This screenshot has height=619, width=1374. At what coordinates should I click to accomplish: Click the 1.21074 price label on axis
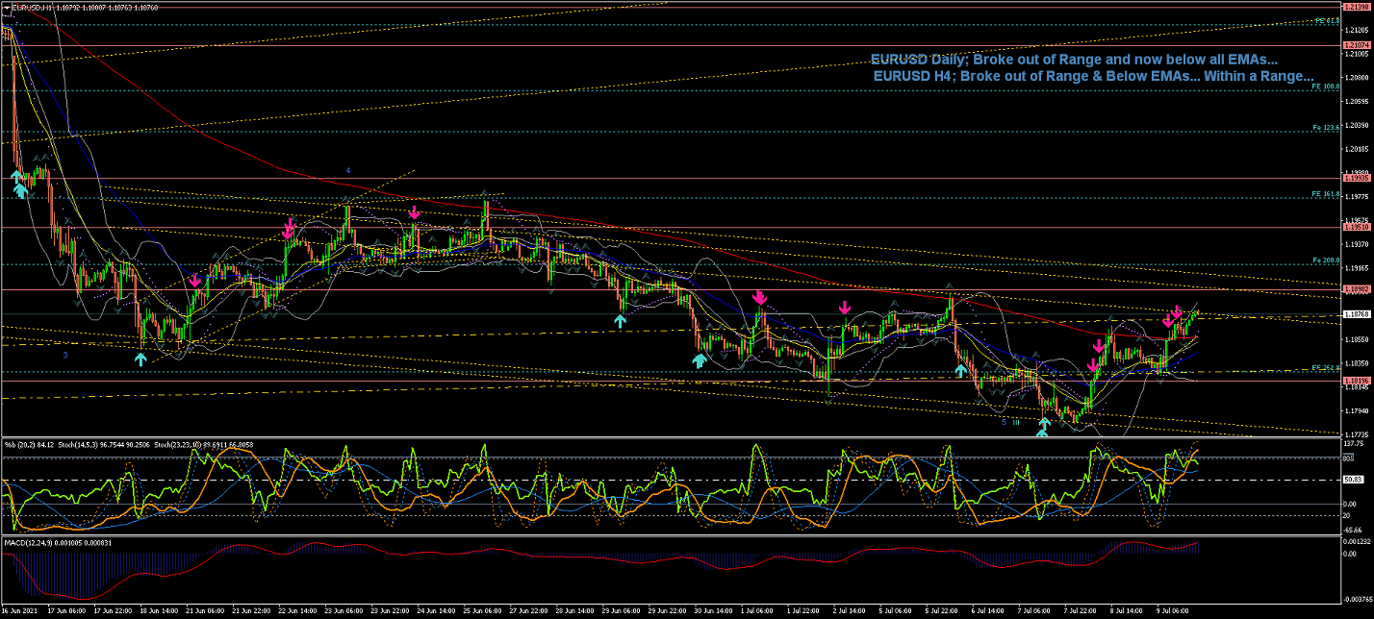coord(1358,45)
